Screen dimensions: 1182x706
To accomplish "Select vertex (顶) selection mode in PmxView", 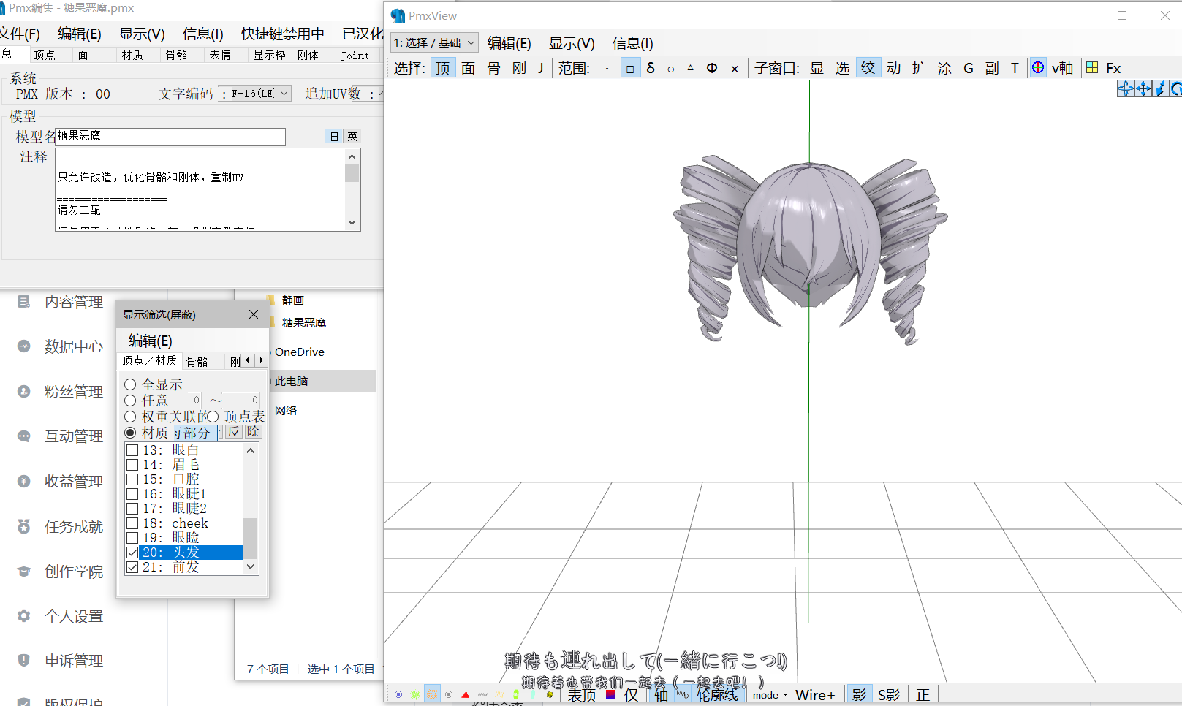I will 443,68.
